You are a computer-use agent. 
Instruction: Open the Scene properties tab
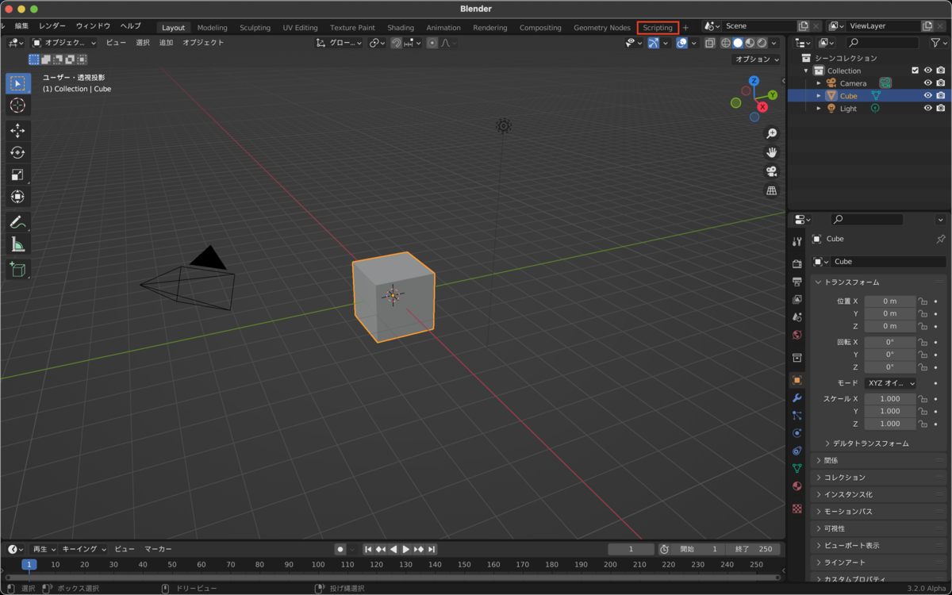pyautogui.click(x=797, y=317)
